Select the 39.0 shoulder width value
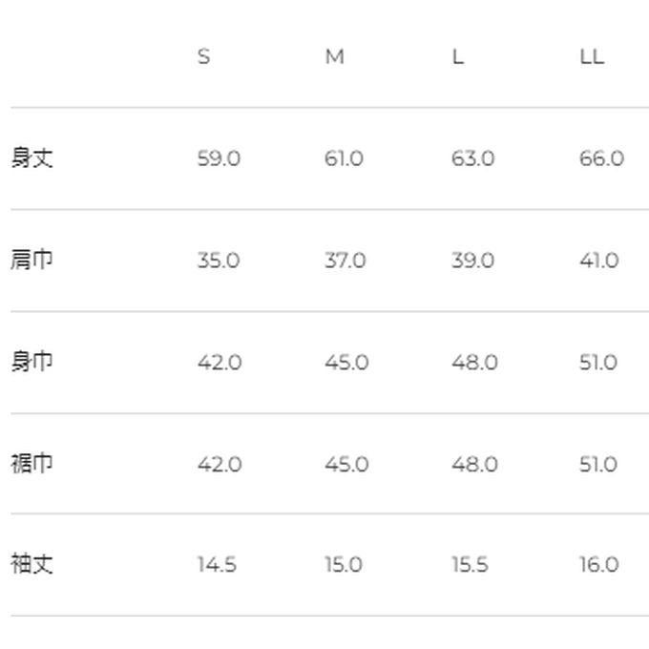 pyautogui.click(x=472, y=261)
